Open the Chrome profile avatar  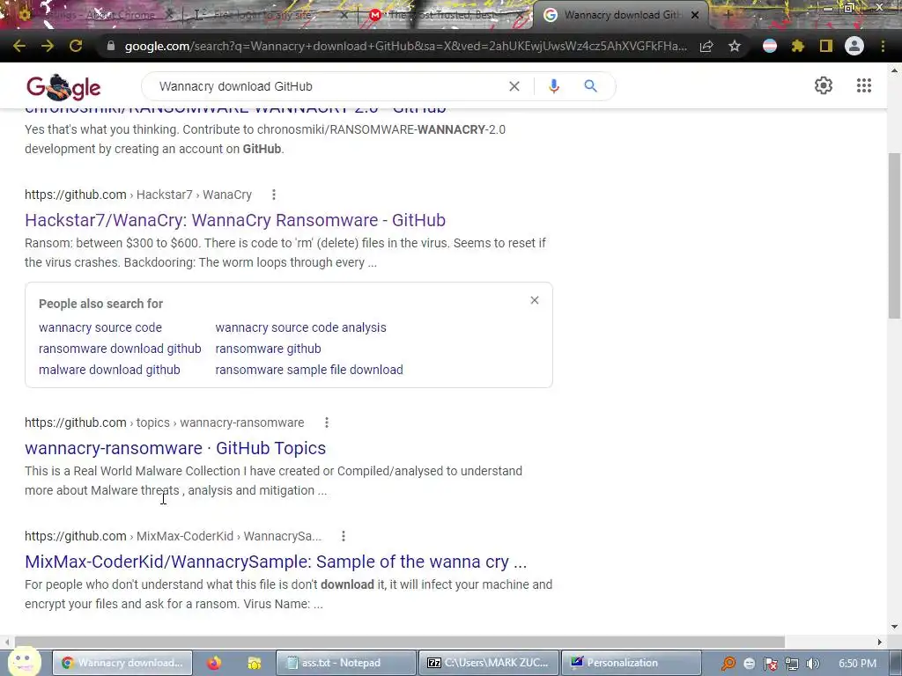click(x=854, y=46)
